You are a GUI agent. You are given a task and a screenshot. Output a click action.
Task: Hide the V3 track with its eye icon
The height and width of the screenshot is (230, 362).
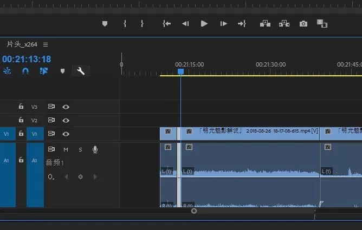pos(66,107)
